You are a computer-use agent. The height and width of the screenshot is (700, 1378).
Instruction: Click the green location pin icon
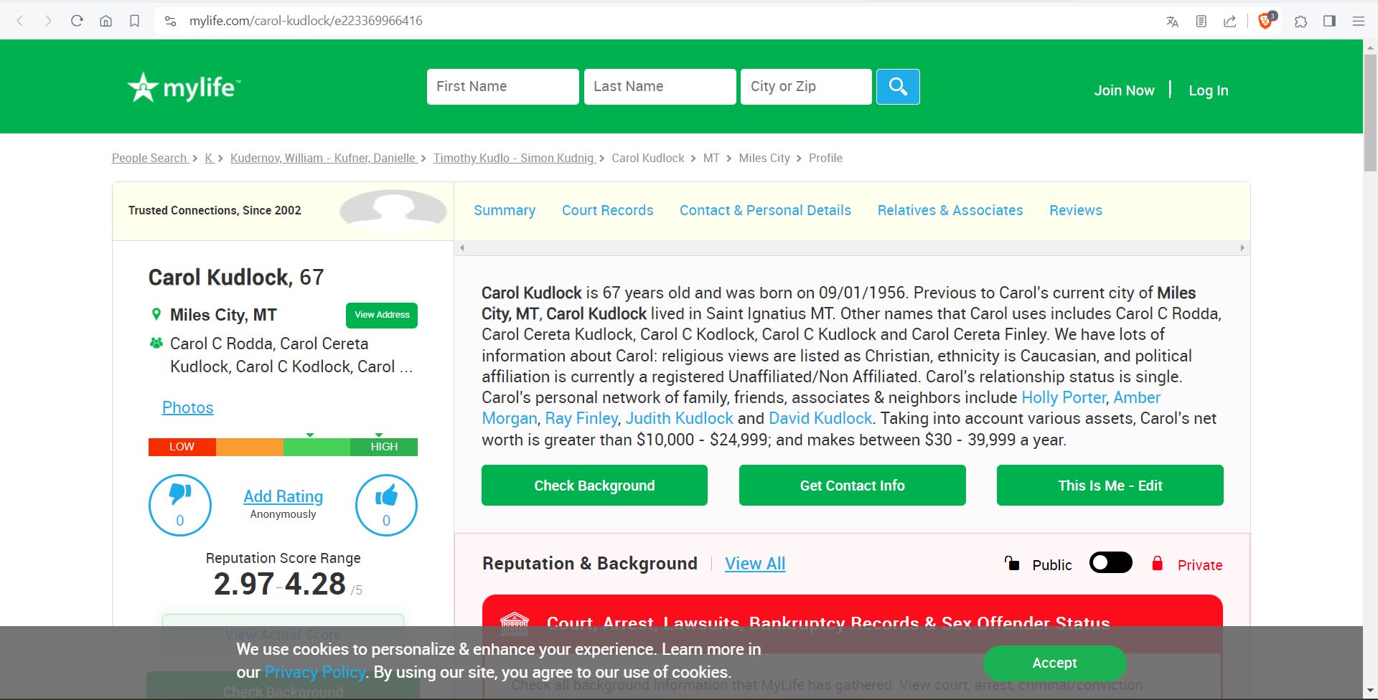click(x=156, y=314)
